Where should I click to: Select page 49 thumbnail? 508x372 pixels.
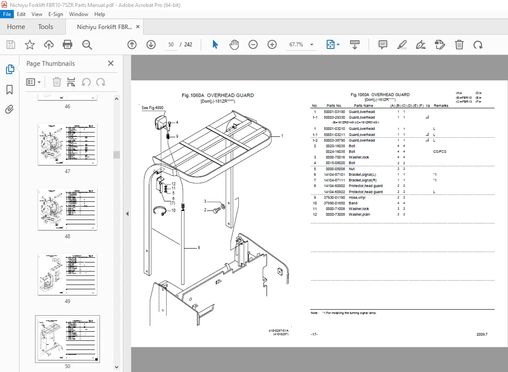pos(68,274)
